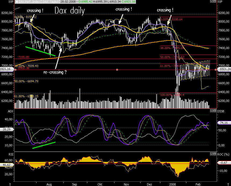This screenshot has height=186, width=231.
Task: Click the 'Okt' month label on time axis
Action: point(100,184)
